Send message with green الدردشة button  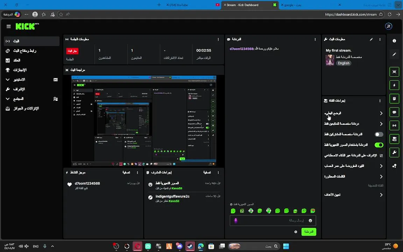click(309, 232)
